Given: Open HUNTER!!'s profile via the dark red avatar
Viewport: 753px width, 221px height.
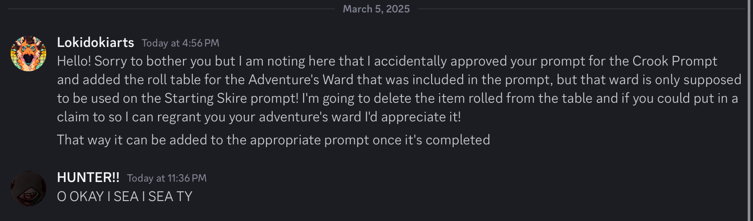Looking at the screenshot, I should pos(28,189).
